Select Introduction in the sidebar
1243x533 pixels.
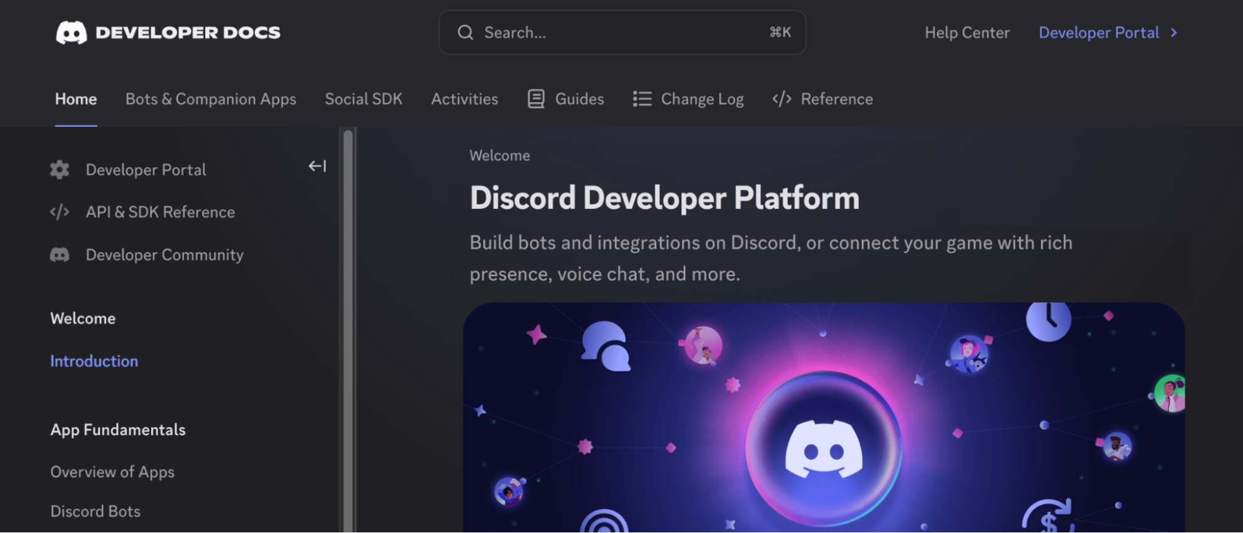point(94,361)
